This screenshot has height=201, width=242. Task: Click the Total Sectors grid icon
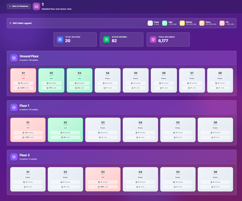coord(60,39)
